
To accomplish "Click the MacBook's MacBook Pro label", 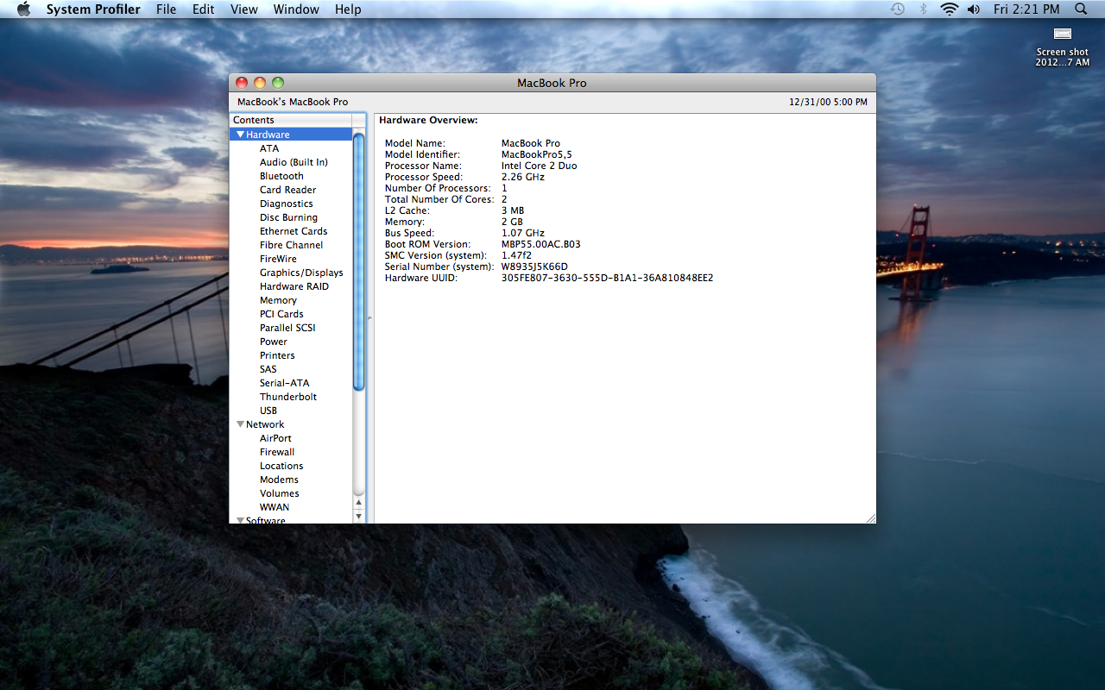I will (293, 102).
